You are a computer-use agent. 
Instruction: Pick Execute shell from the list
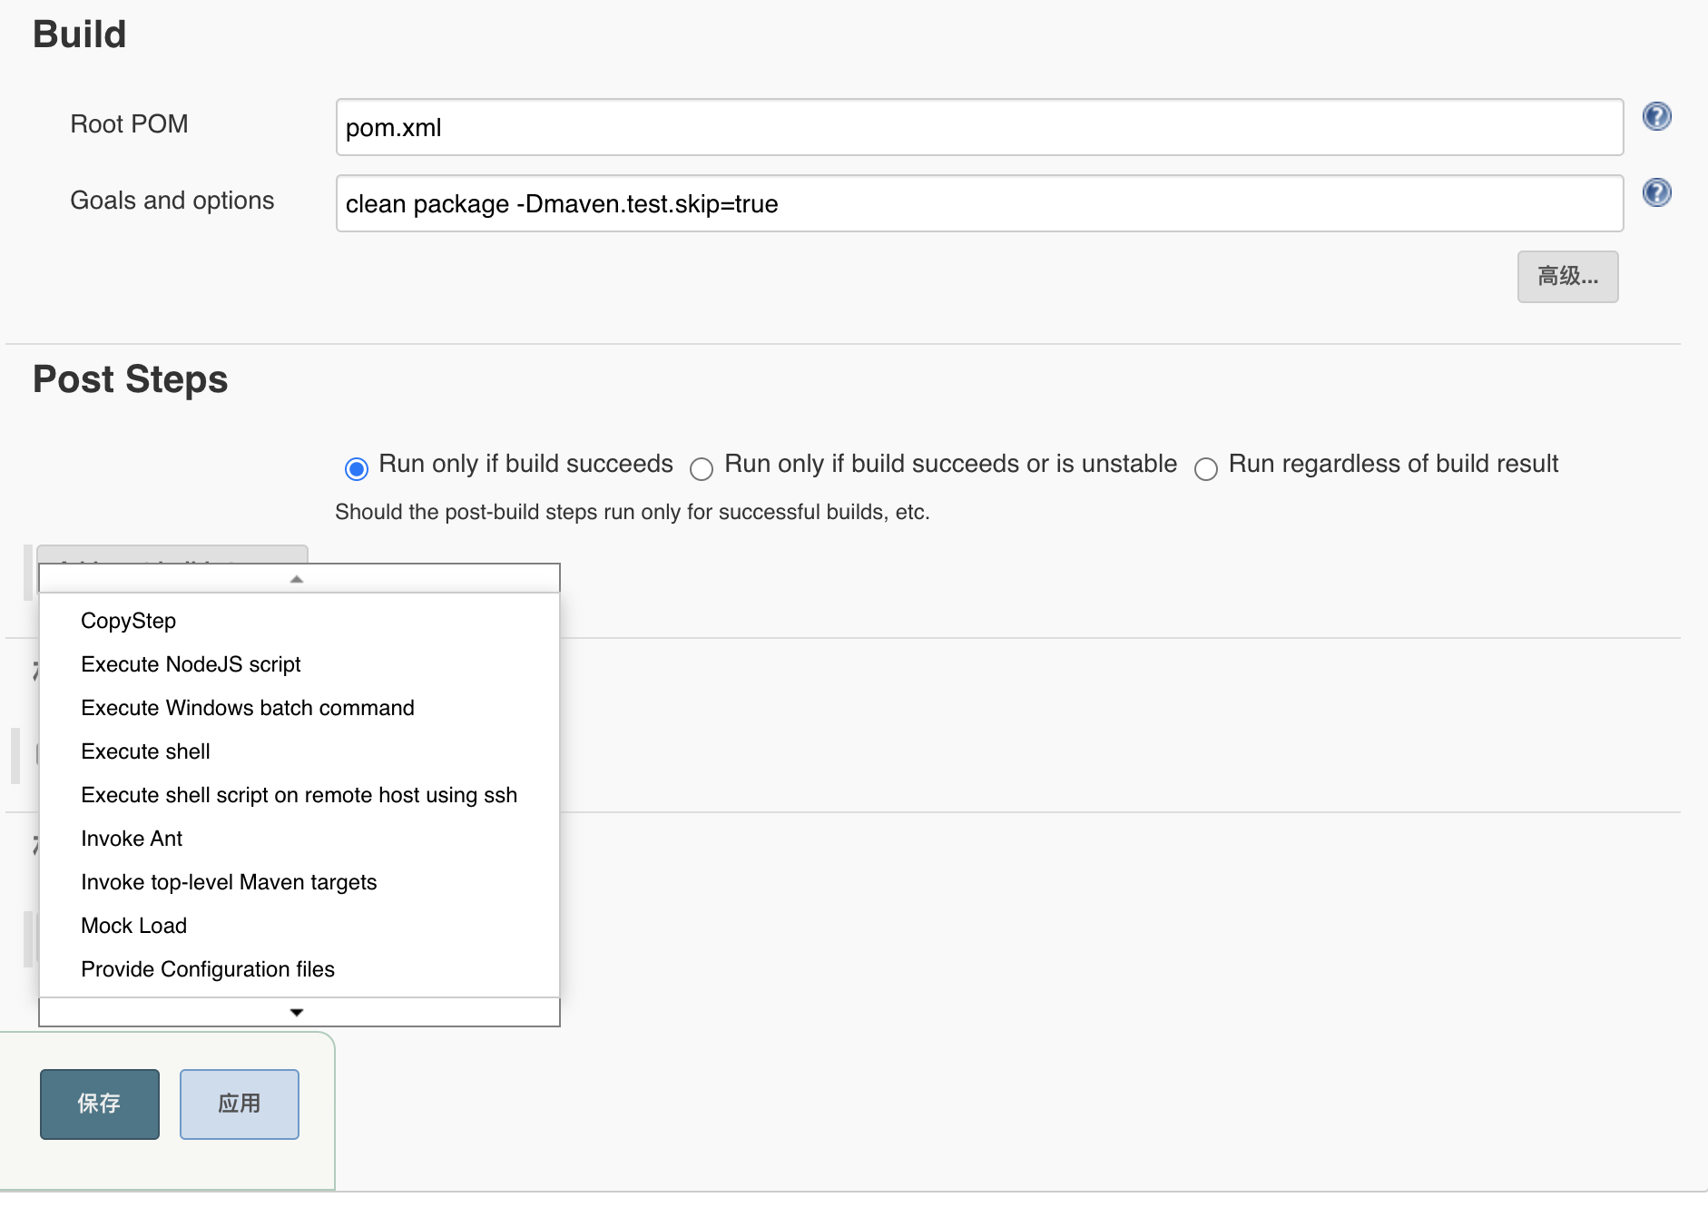145,751
